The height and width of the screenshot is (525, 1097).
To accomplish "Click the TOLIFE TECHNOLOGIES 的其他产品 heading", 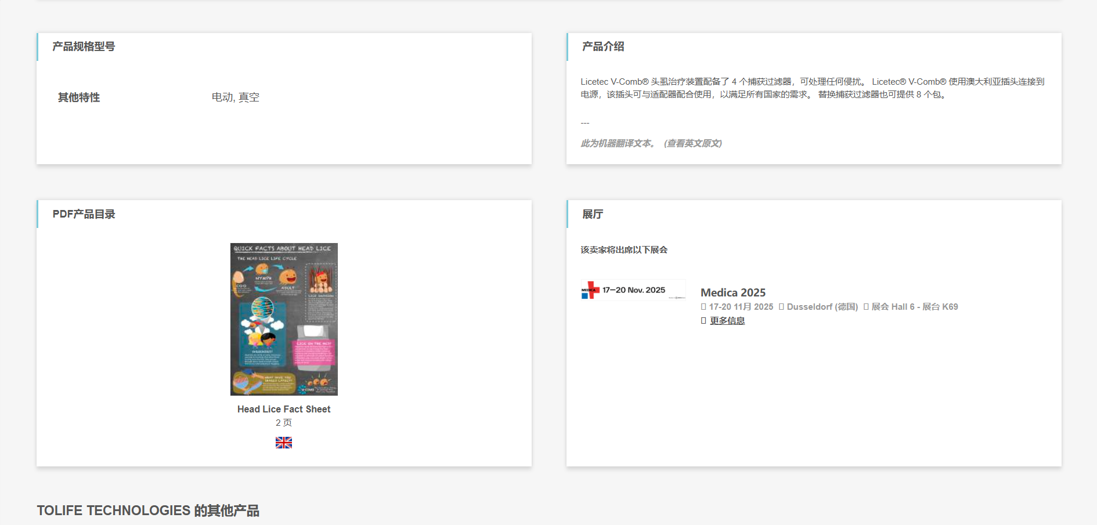I will 149,511.
